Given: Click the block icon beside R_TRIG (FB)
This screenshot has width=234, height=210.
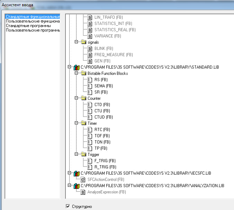Looking at the screenshot, I should [90, 167].
